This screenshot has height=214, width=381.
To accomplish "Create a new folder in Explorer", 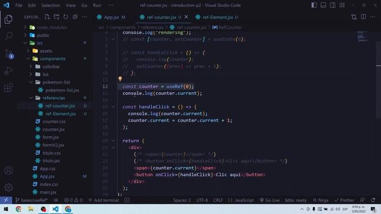I will click(57, 17).
